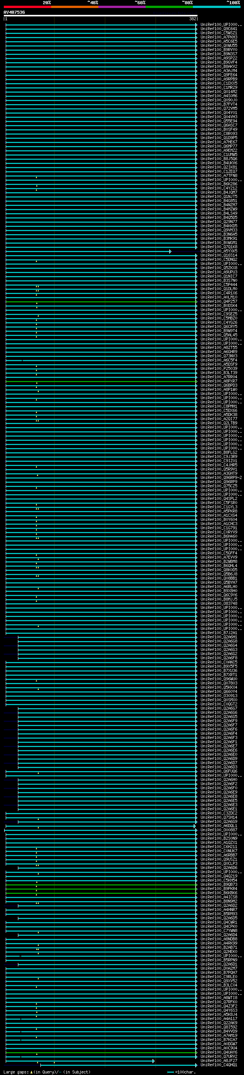244x1075 pixels.
Task: Open hit UniRef100_C1DXX5
Action: (219, 84)
